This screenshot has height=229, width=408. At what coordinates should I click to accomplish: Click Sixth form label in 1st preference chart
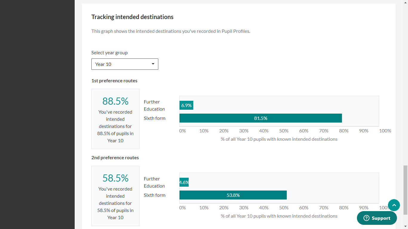tap(154, 118)
